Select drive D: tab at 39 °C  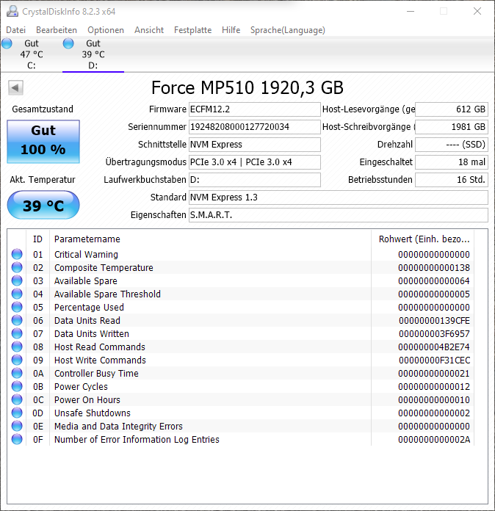click(93, 54)
